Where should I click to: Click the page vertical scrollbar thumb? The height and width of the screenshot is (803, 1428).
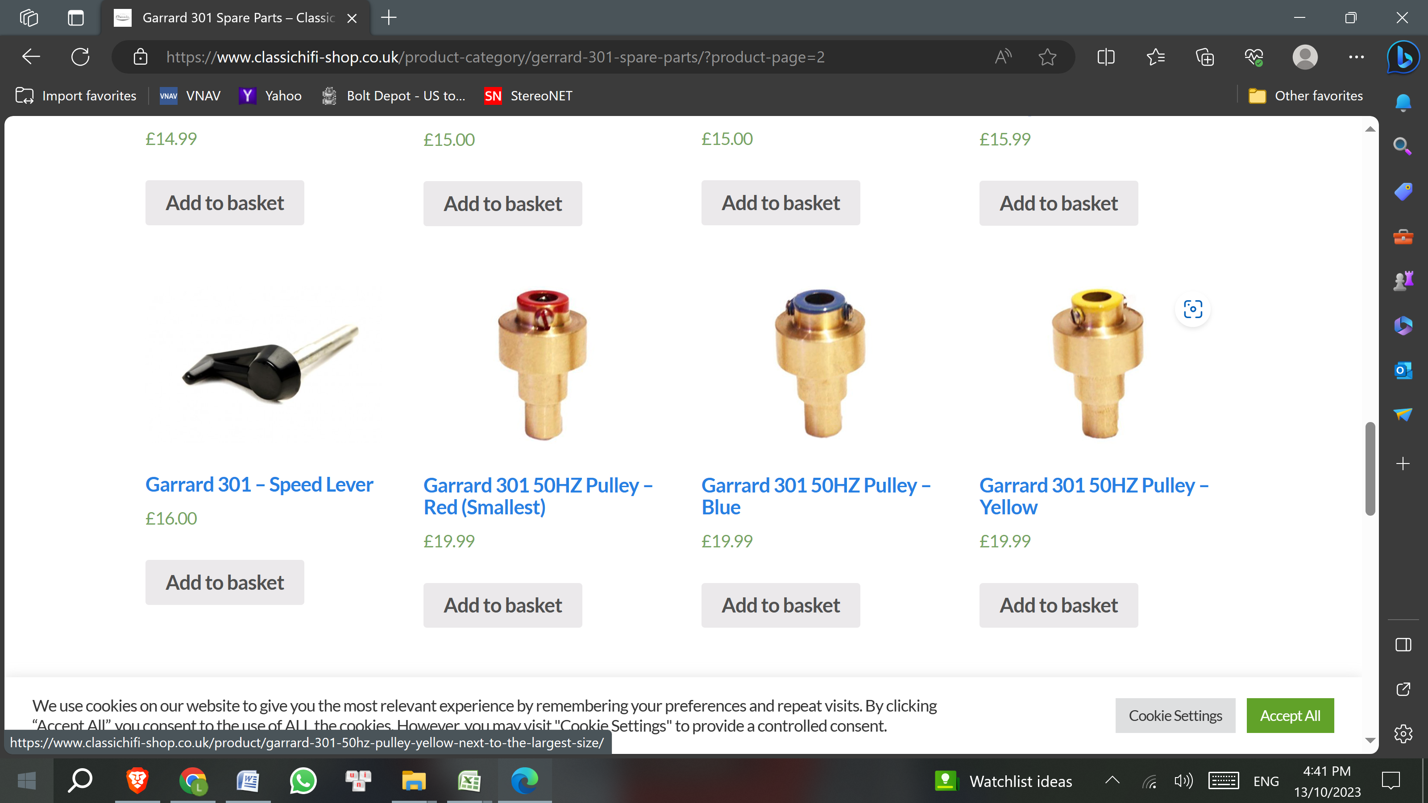tap(1370, 469)
